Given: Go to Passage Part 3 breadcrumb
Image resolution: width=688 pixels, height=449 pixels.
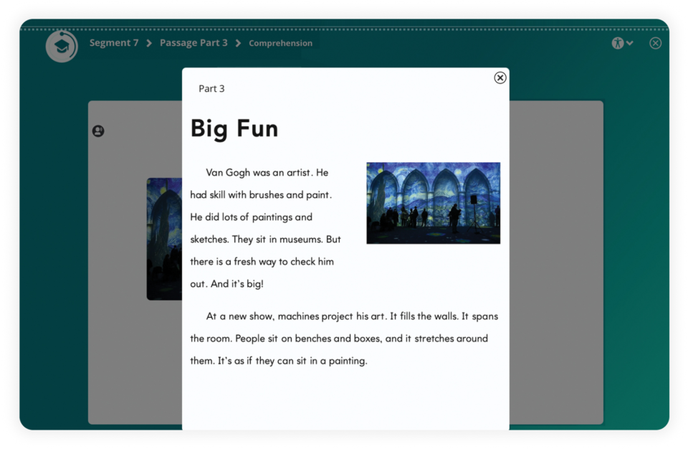Looking at the screenshot, I should (193, 43).
